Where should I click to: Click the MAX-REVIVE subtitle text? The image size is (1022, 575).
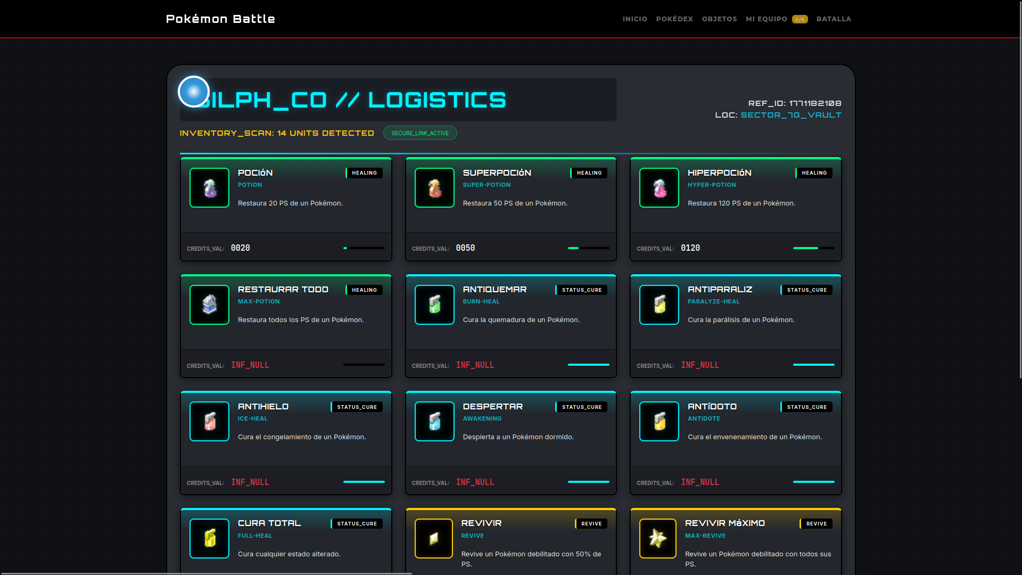(x=705, y=536)
